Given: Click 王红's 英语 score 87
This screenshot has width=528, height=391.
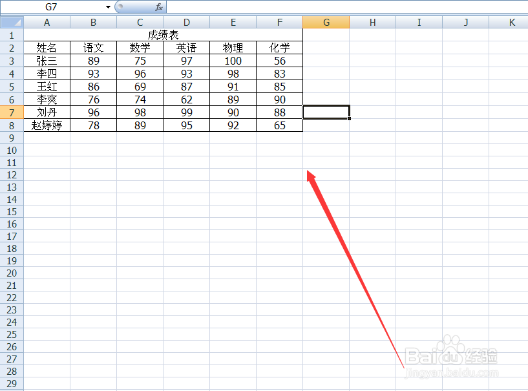Looking at the screenshot, I should [187, 87].
